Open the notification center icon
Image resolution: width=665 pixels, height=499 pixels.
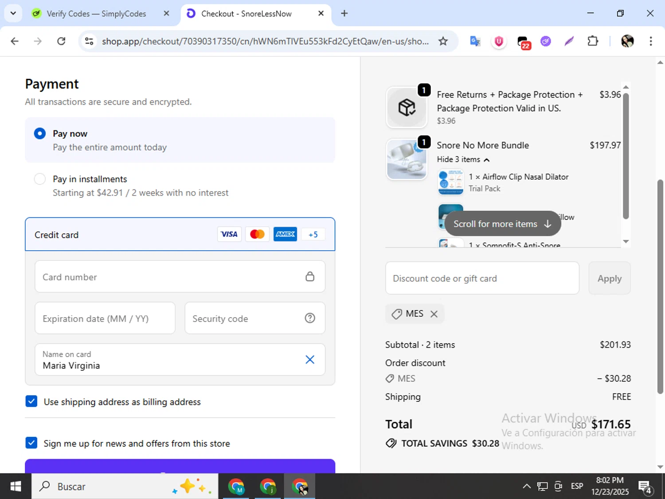[645, 487]
